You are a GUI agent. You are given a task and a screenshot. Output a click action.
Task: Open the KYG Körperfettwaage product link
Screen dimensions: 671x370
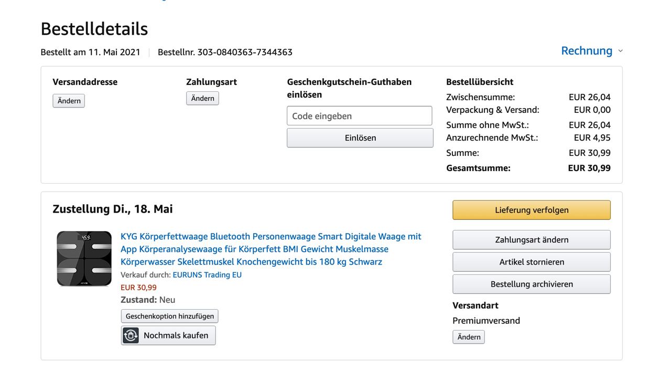tap(270, 249)
